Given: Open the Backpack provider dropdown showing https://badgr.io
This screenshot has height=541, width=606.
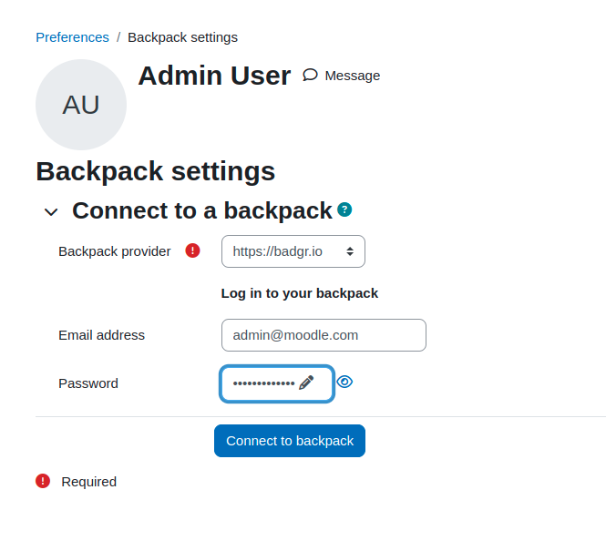Looking at the screenshot, I should pyautogui.click(x=293, y=251).
